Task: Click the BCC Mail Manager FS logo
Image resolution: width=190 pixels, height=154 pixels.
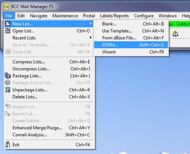Action: pyautogui.click(x=6, y=7)
